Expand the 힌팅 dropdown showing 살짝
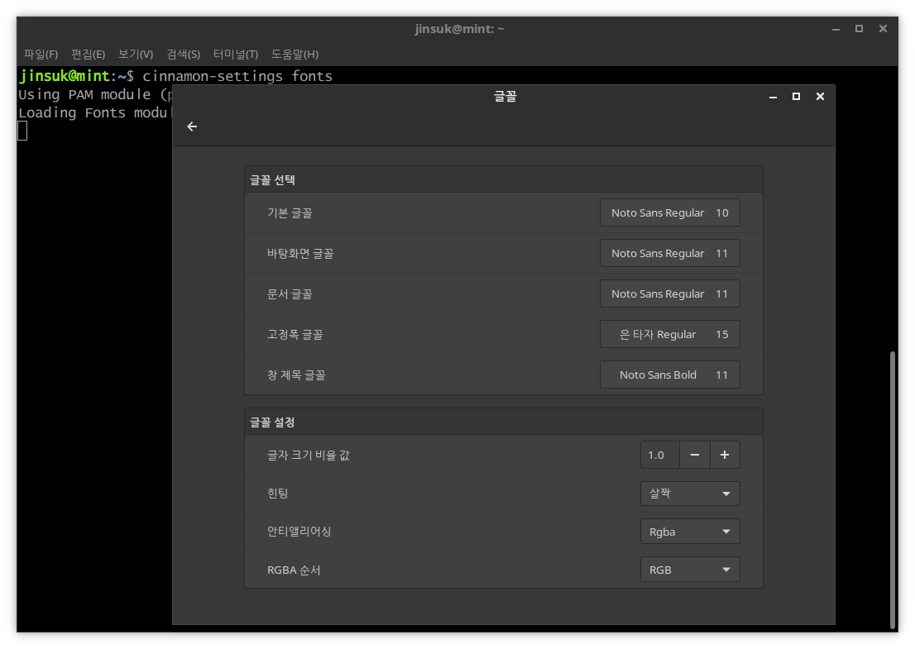Image resolution: width=915 pixels, height=649 pixels. (690, 494)
